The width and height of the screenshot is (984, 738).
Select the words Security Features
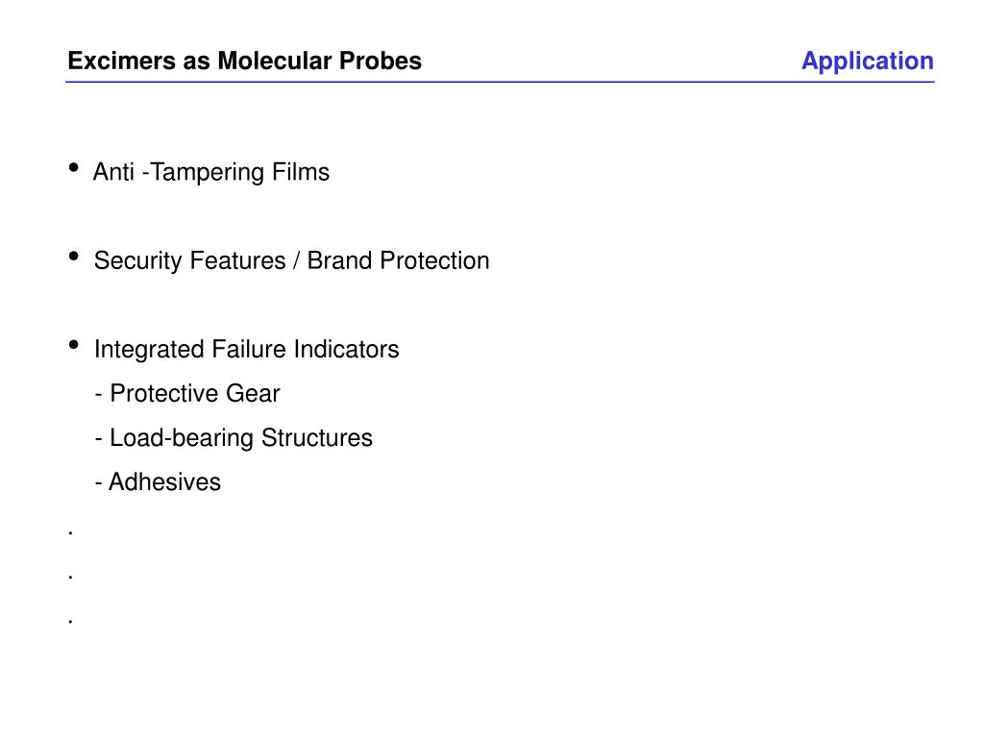(x=189, y=260)
